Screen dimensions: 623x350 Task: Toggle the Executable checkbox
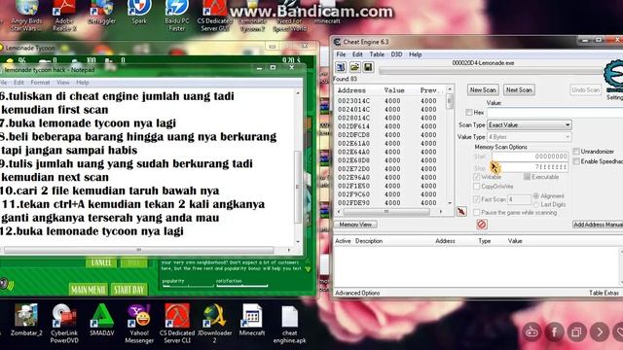[527, 177]
